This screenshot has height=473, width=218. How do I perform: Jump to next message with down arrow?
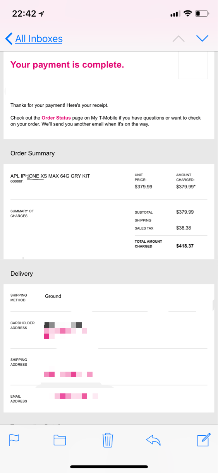click(202, 38)
